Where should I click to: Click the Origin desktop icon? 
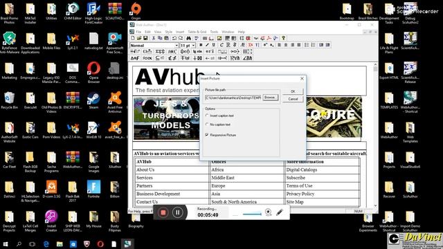136,12
